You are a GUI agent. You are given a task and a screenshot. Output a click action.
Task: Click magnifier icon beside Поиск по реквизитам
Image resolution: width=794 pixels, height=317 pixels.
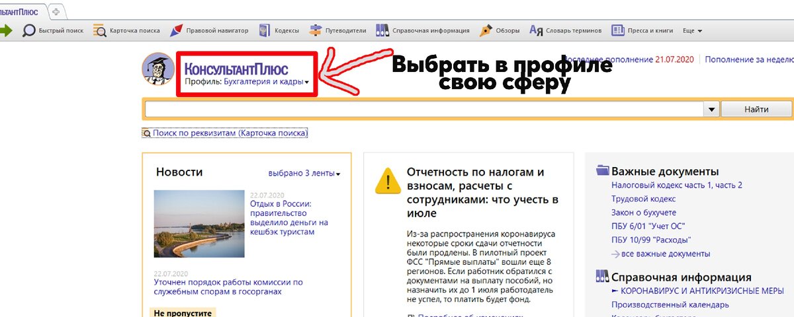pos(147,133)
